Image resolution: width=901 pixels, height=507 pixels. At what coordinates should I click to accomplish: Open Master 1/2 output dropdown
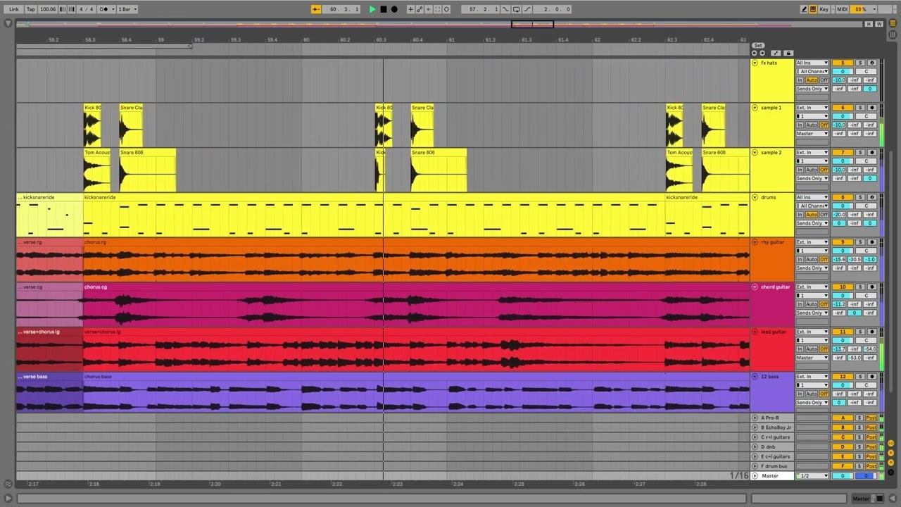click(812, 476)
